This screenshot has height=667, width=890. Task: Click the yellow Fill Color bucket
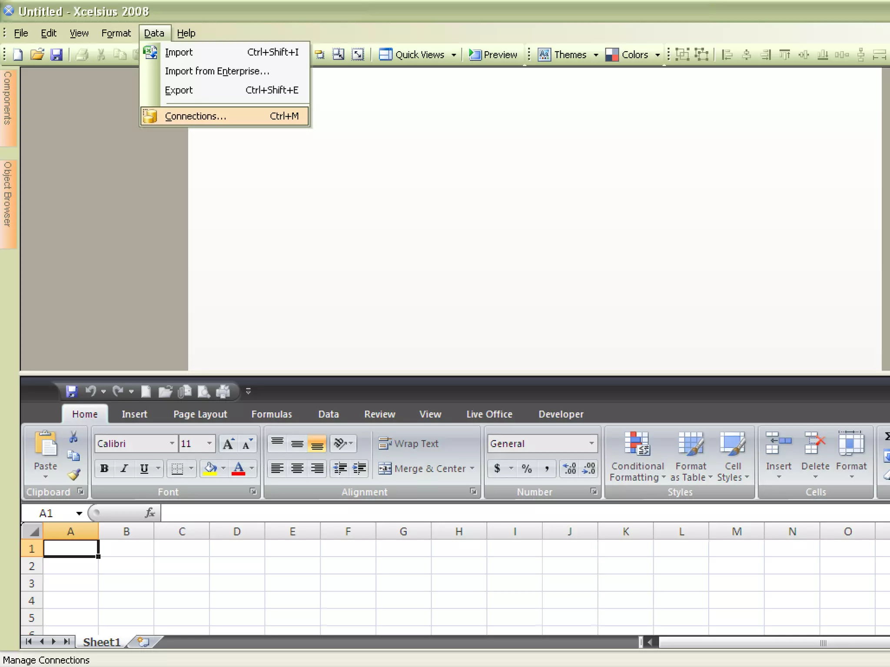210,469
